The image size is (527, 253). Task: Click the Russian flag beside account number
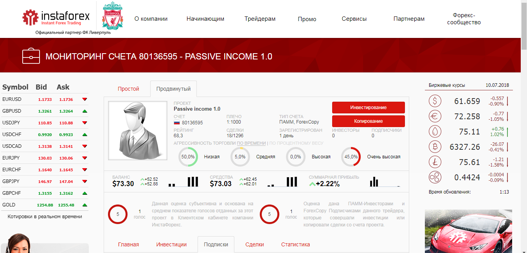pos(176,122)
